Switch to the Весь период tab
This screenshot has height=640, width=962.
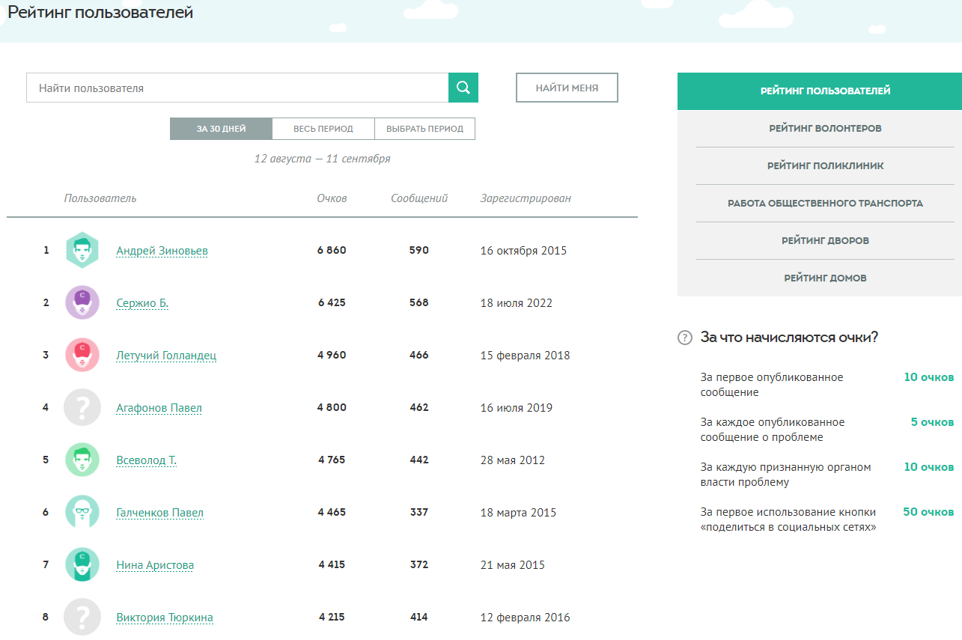323,129
